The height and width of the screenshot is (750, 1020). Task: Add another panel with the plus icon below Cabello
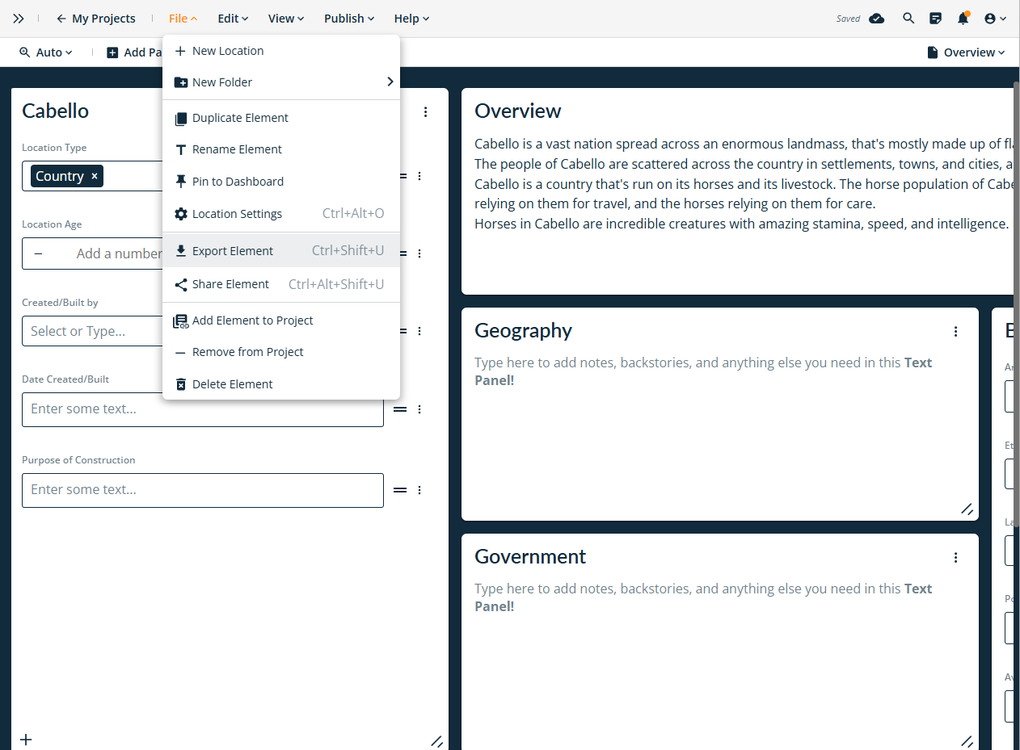[x=25, y=740]
